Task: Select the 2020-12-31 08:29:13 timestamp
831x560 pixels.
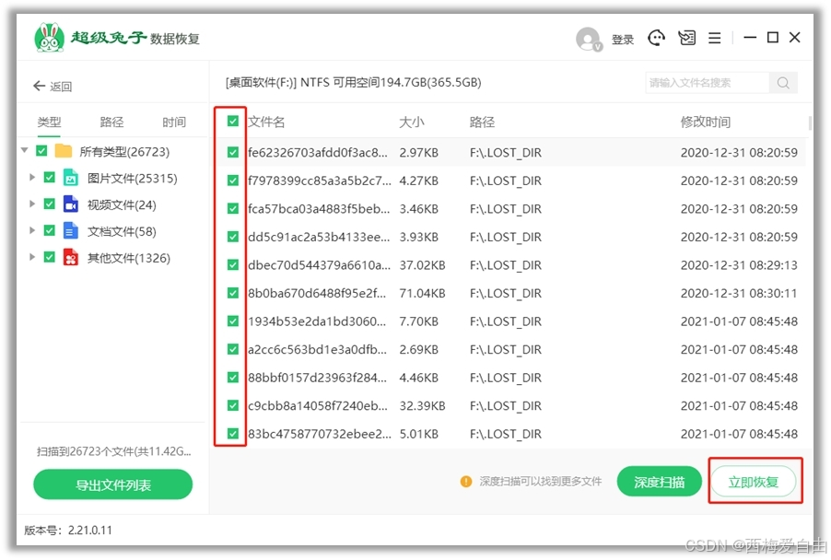Action: (x=739, y=265)
